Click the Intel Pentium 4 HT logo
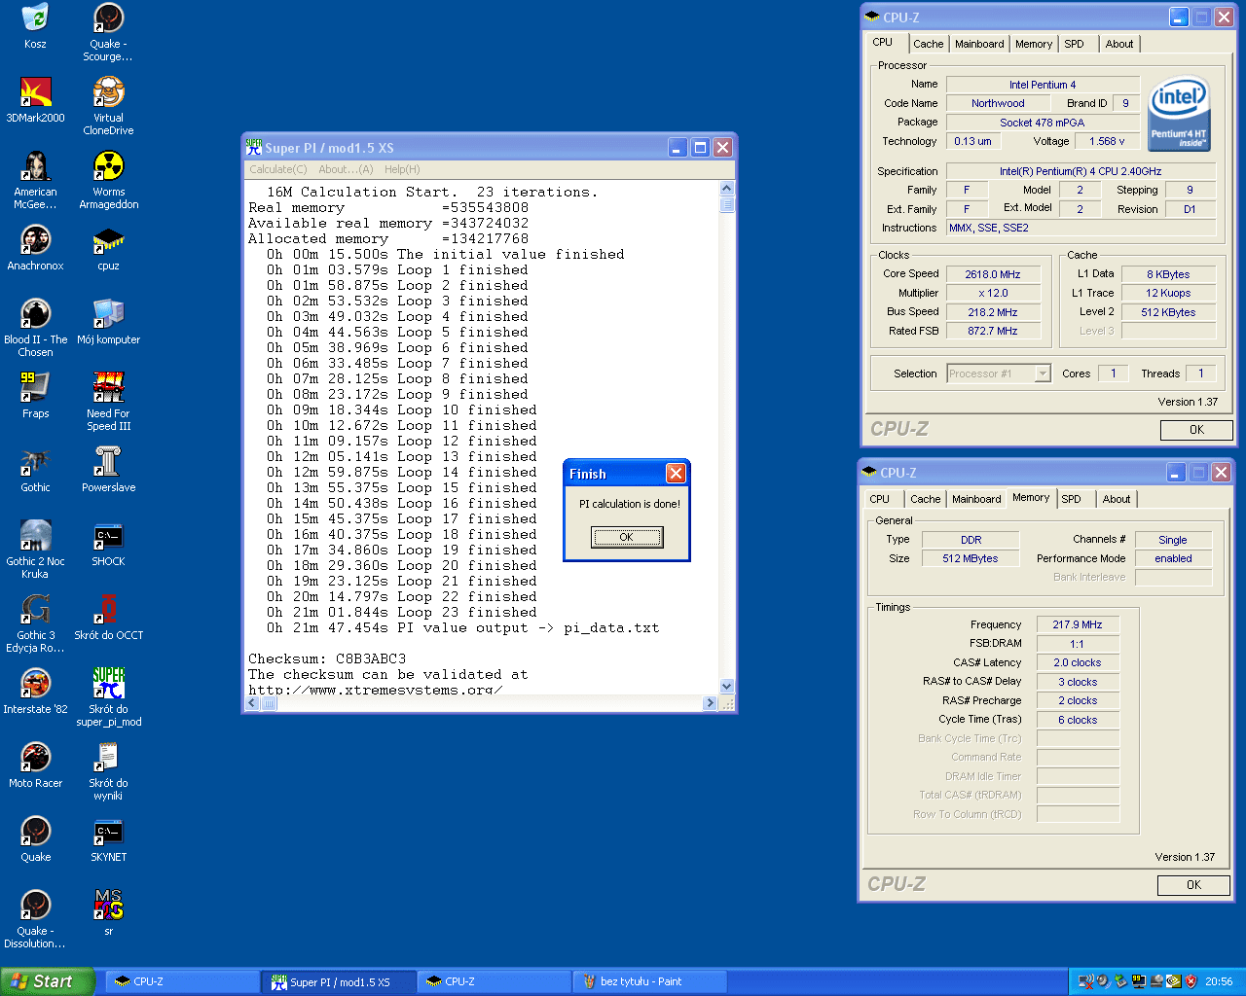The height and width of the screenshot is (996, 1246). click(1179, 114)
